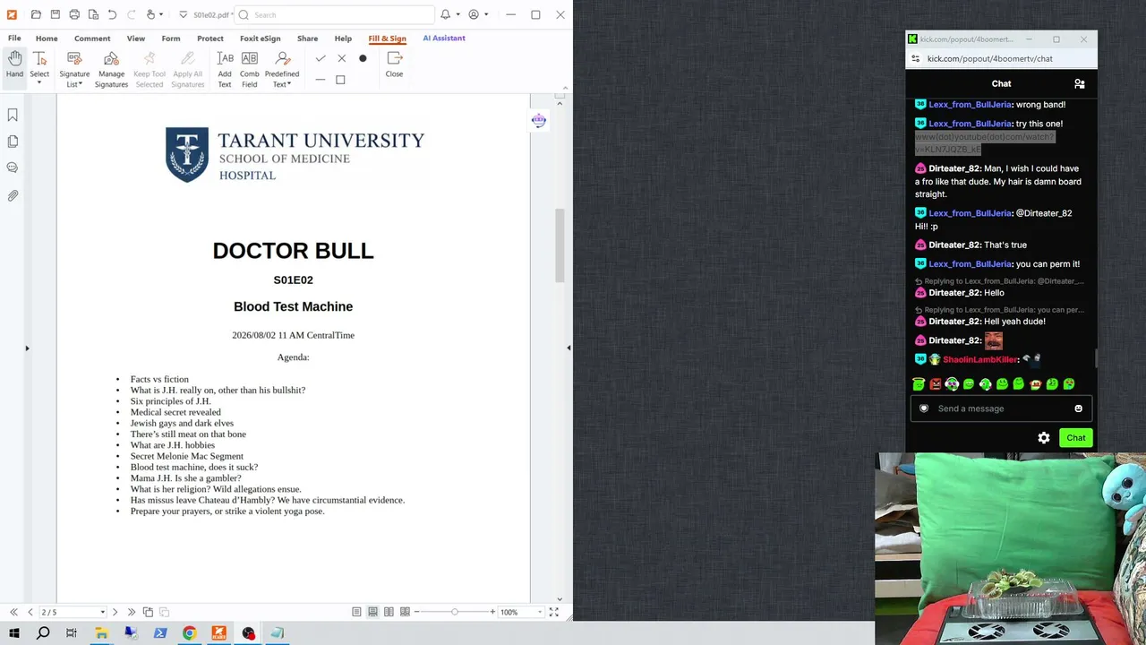
Task: Open the Foxit eSign tab
Action: coord(261,39)
